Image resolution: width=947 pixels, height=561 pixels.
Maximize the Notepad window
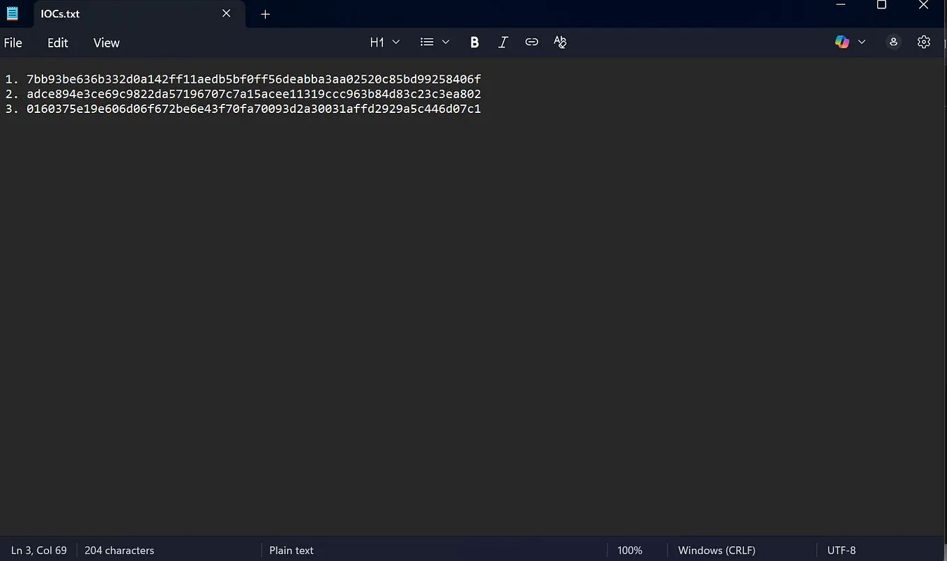(881, 6)
